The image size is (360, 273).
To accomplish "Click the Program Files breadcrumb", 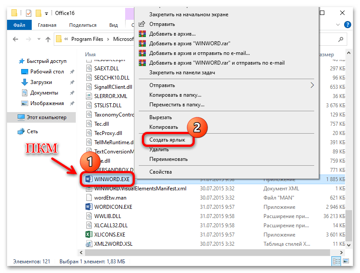I will [x=87, y=39].
